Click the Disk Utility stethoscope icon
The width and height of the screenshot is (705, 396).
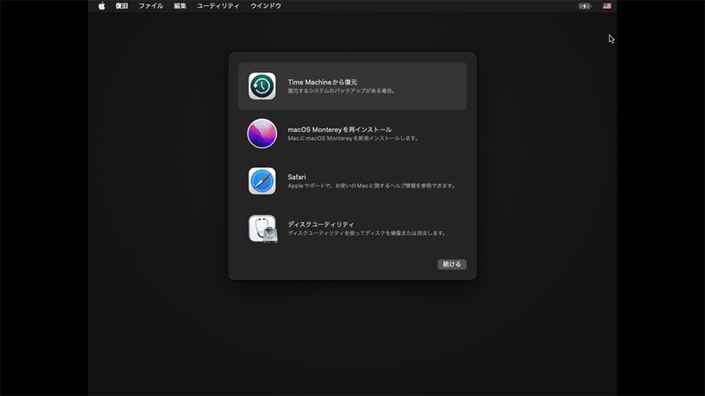[263, 229]
